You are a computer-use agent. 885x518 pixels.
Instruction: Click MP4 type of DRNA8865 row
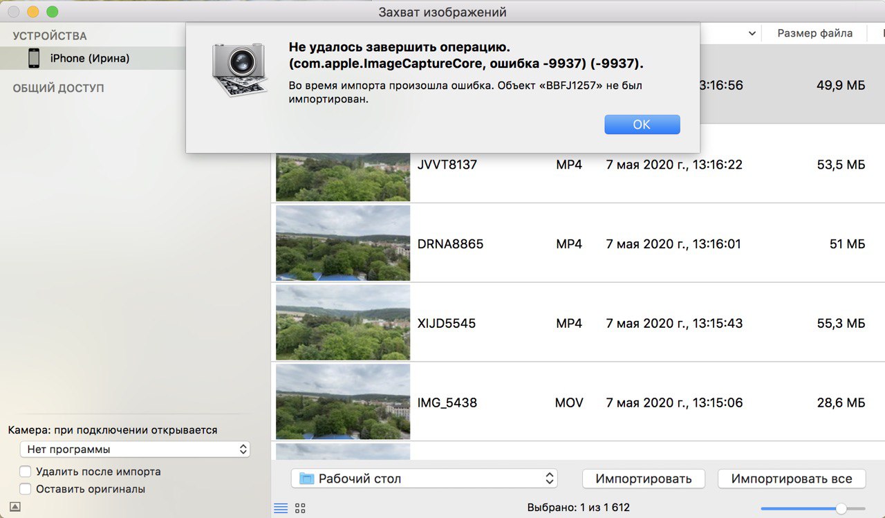tap(569, 244)
